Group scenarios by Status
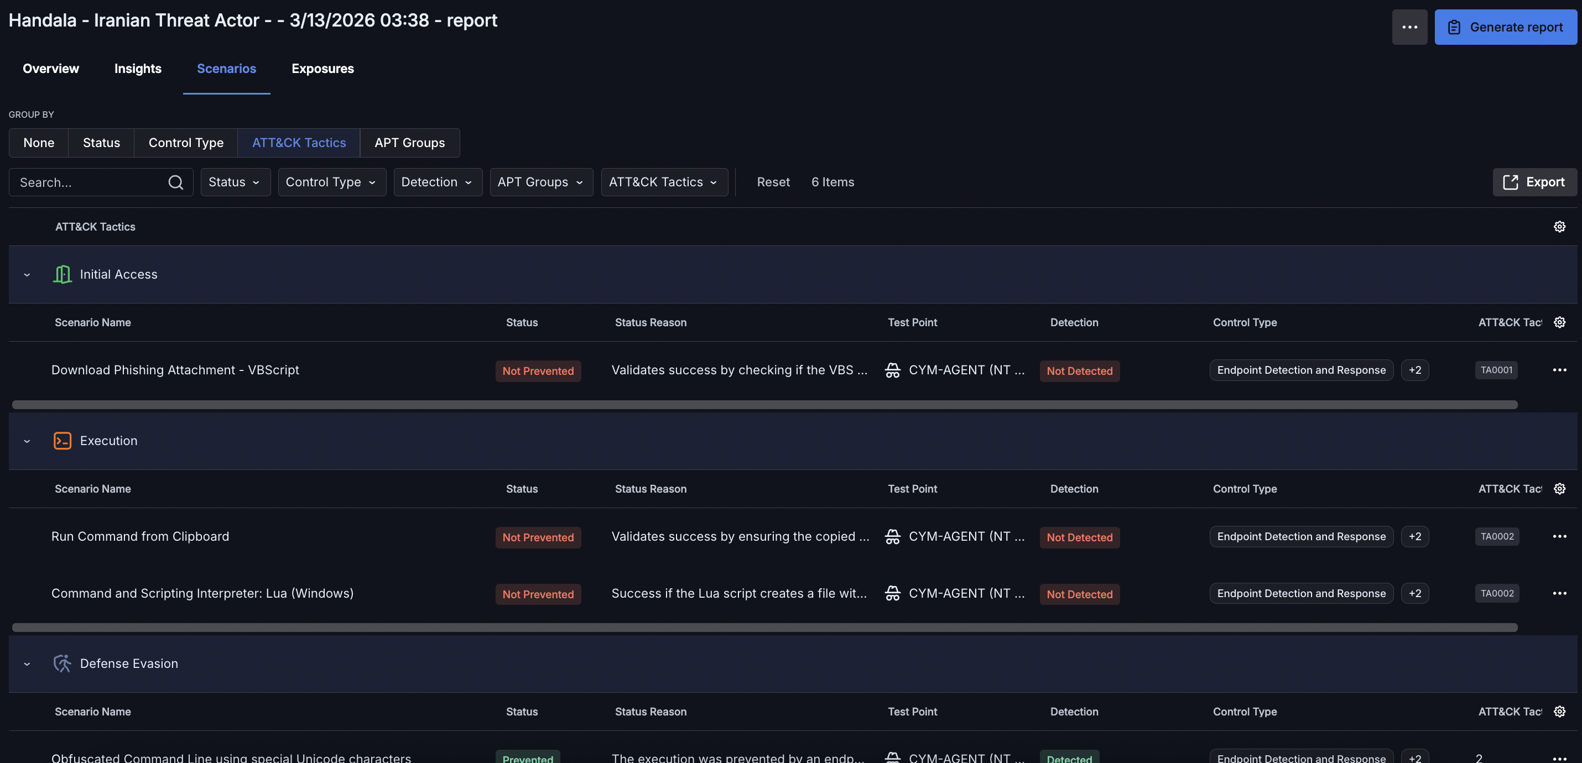This screenshot has width=1582, height=763. click(101, 143)
